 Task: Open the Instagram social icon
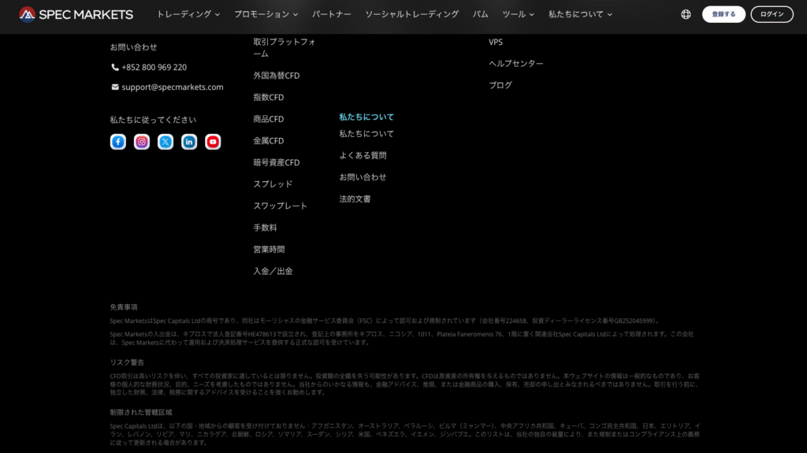(142, 142)
